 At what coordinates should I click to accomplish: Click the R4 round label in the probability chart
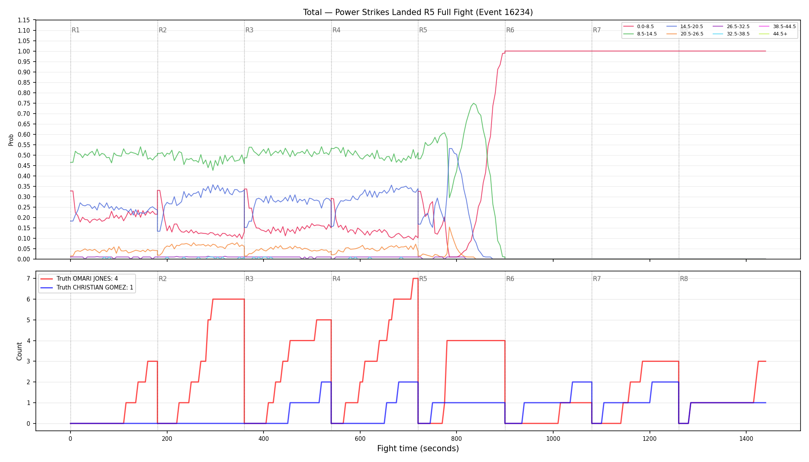(337, 30)
